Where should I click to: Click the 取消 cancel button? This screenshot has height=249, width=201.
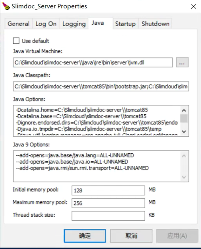coord(131,236)
